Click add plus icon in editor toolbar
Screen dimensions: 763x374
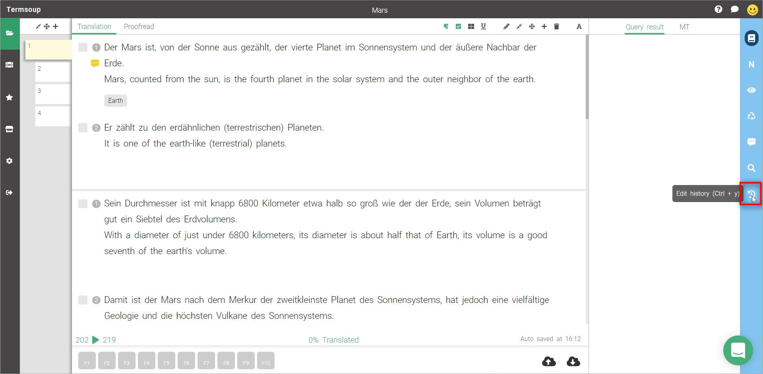coord(544,27)
